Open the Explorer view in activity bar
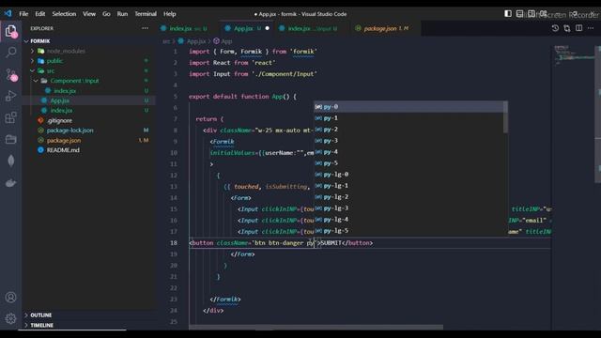This screenshot has height=338, width=601. tap(10, 31)
